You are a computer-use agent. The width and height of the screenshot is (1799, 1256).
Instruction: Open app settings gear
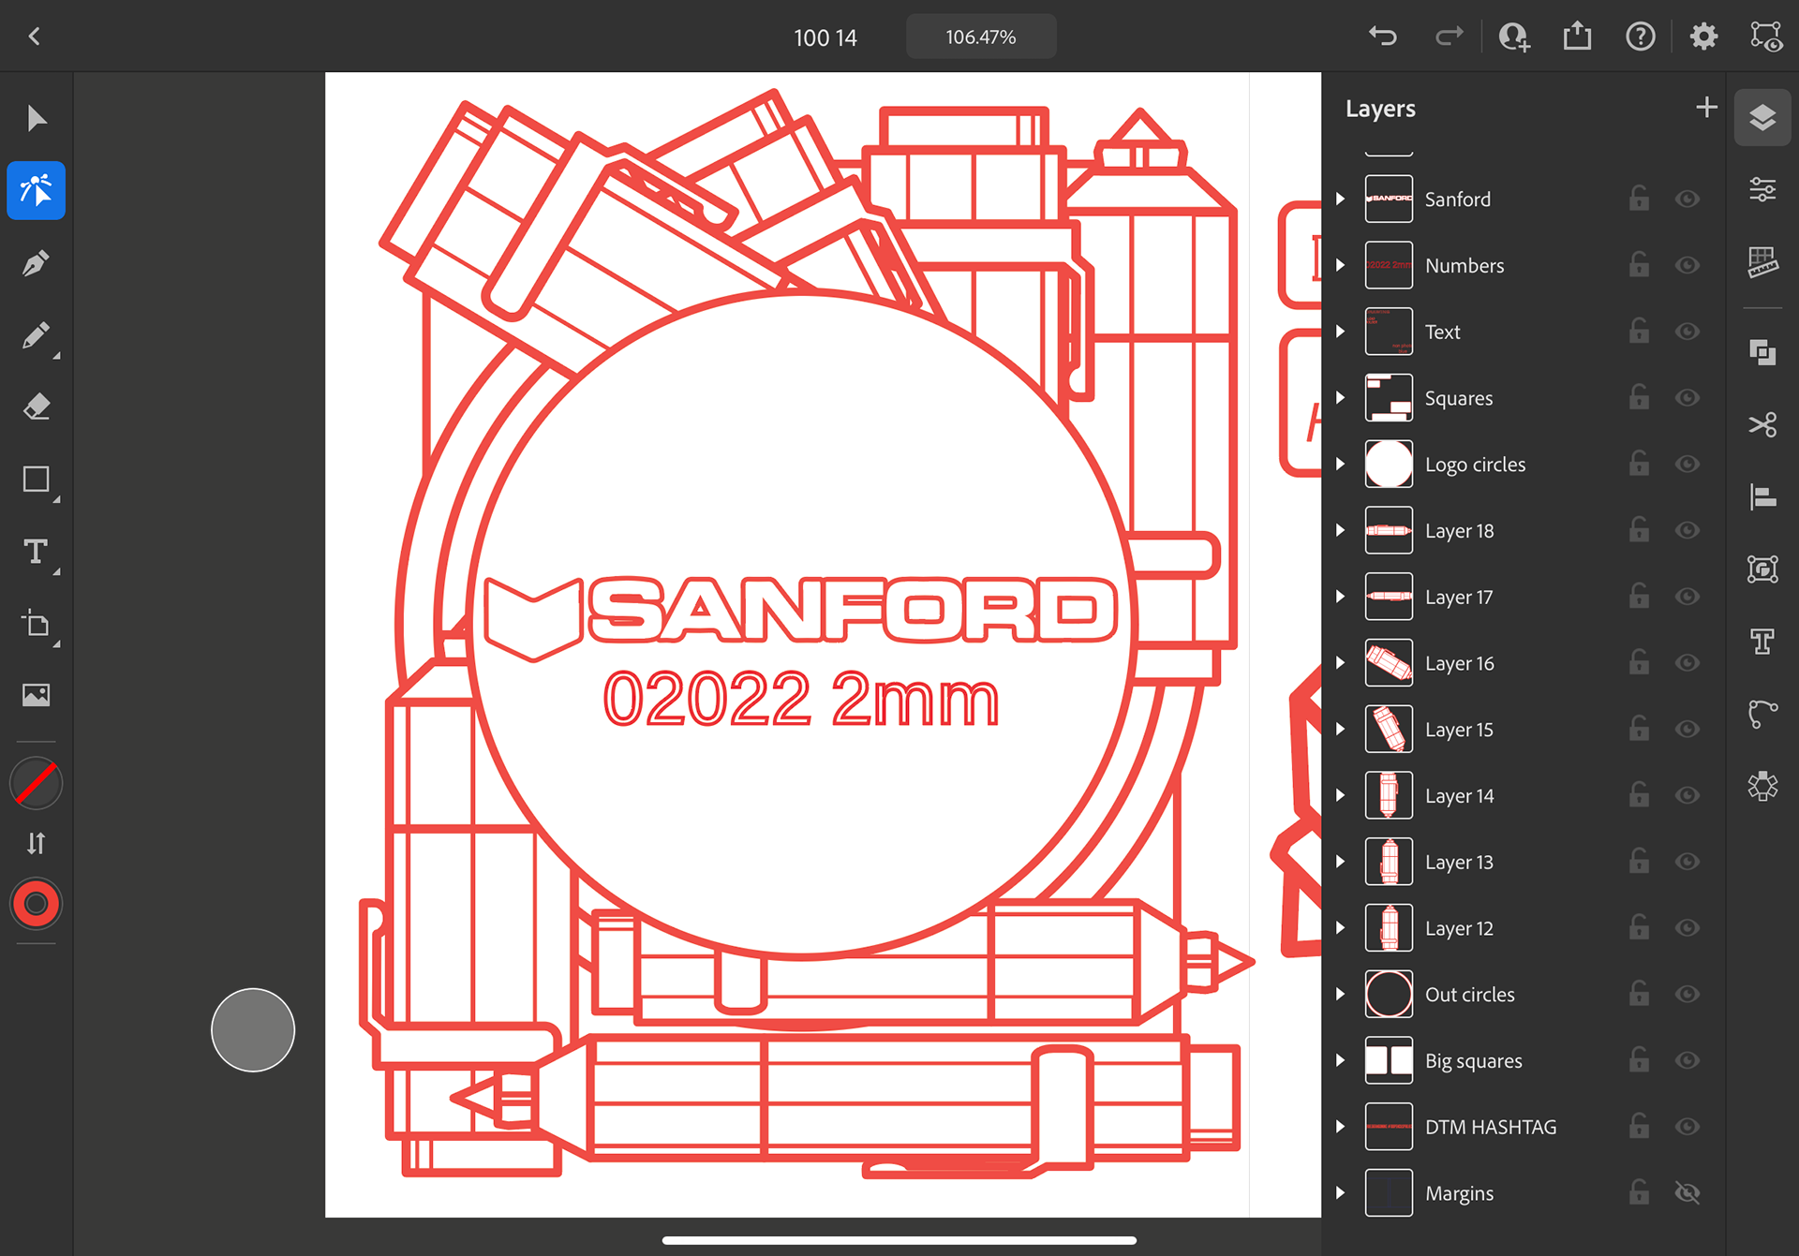tap(1703, 37)
